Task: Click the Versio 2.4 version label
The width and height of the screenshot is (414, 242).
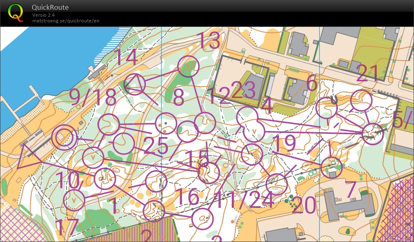Action: (x=44, y=15)
